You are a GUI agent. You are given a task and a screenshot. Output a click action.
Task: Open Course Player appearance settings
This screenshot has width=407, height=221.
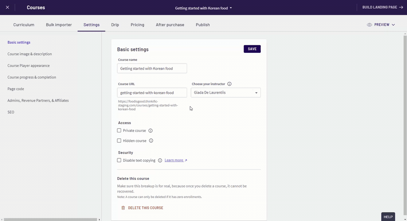[x=29, y=66]
